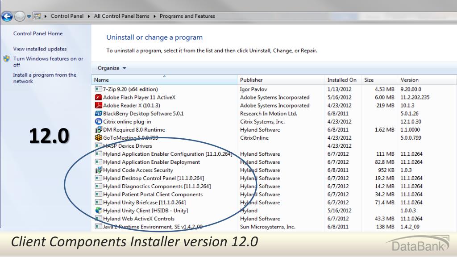Select Hyland Diagnostics Components icon

tap(99, 186)
